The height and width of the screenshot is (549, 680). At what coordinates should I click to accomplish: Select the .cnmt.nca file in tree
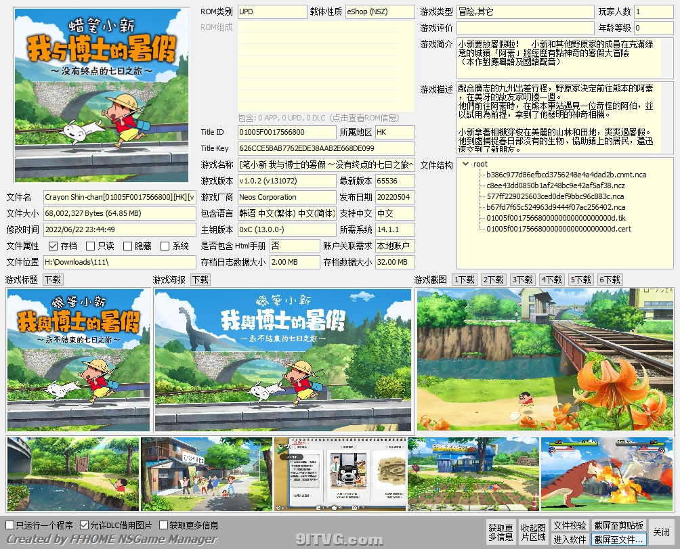click(x=566, y=175)
